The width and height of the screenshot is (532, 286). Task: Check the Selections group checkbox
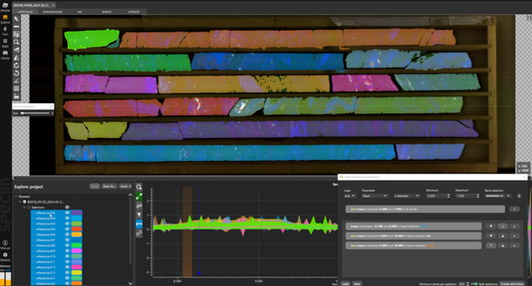(x=29, y=207)
